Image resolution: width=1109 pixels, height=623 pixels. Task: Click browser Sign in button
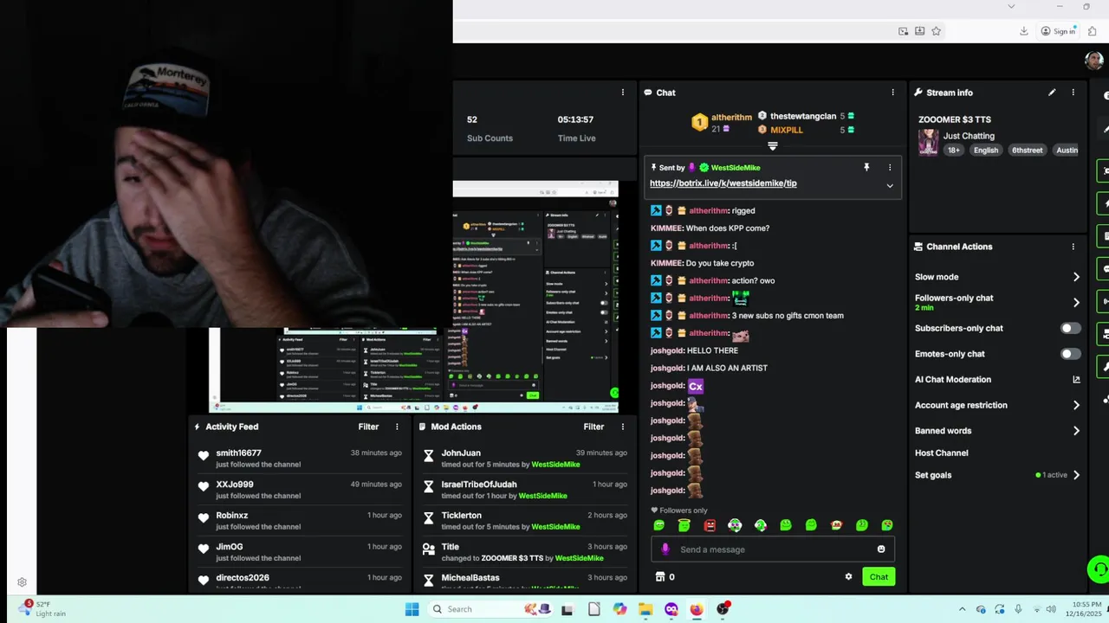click(1058, 31)
